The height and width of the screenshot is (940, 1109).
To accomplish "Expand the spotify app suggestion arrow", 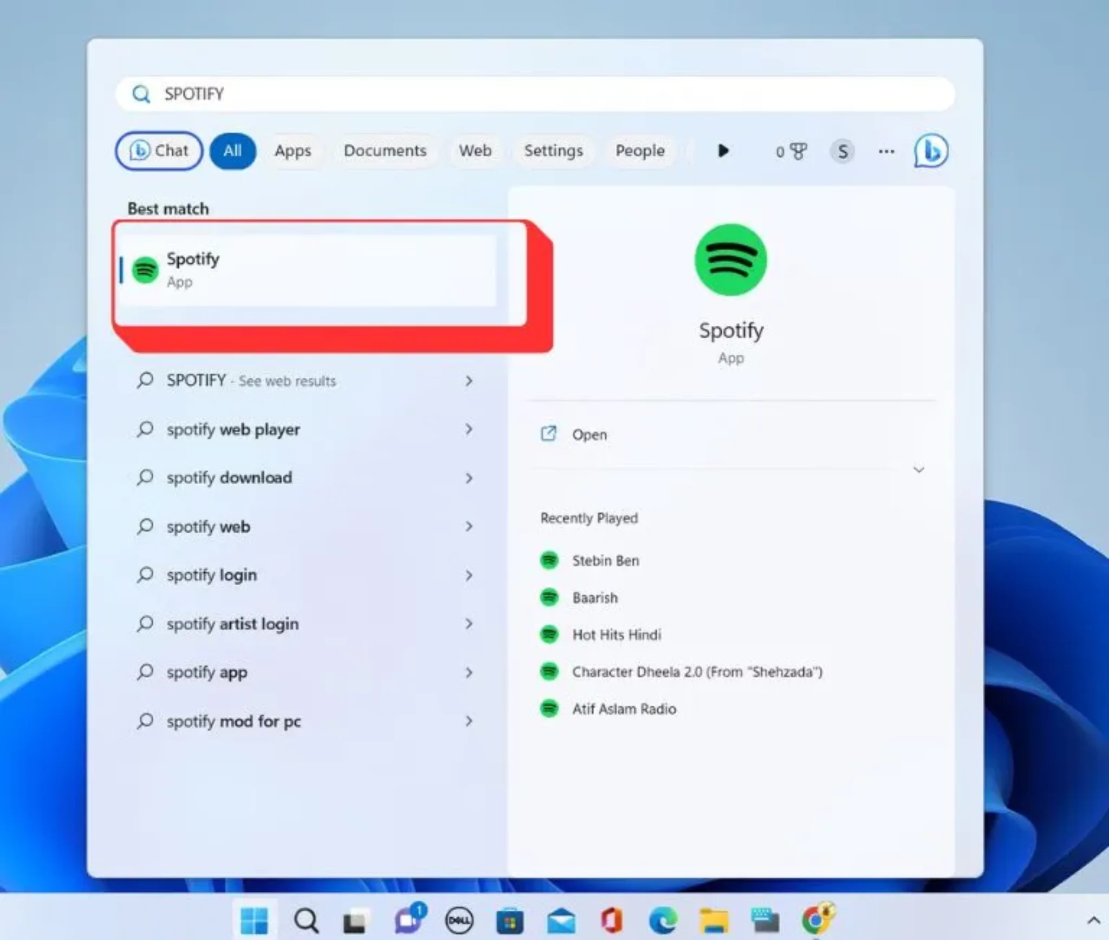I will click(x=469, y=672).
